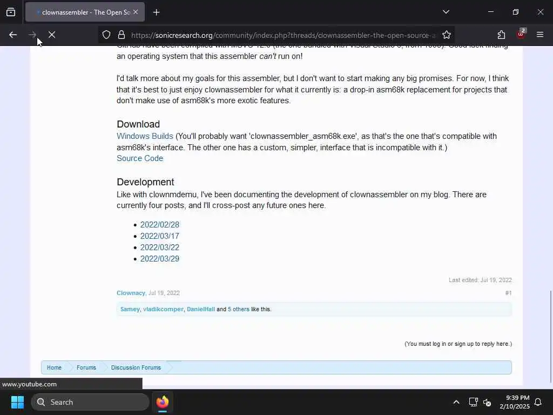Go to Discussion Forums breadcrumb
This screenshot has width=553, height=415.
[136, 367]
